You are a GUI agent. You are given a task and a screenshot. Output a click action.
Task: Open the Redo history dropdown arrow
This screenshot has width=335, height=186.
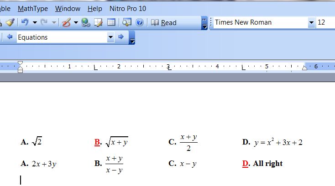[x=54, y=22]
